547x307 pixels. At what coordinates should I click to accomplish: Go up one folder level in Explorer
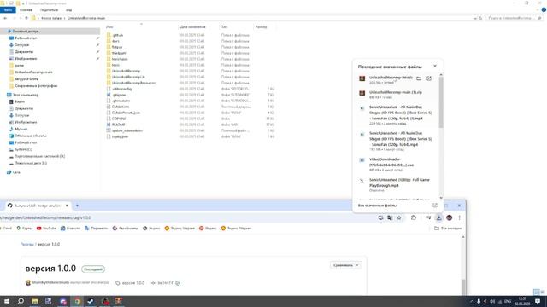26,18
